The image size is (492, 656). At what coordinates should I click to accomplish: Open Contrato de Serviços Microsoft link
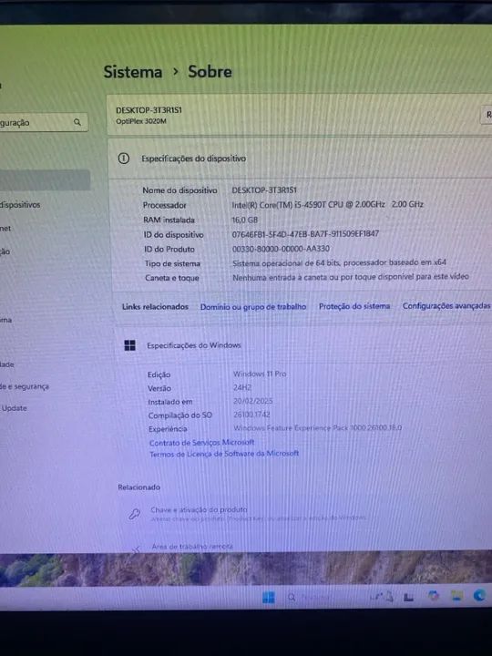point(201,442)
